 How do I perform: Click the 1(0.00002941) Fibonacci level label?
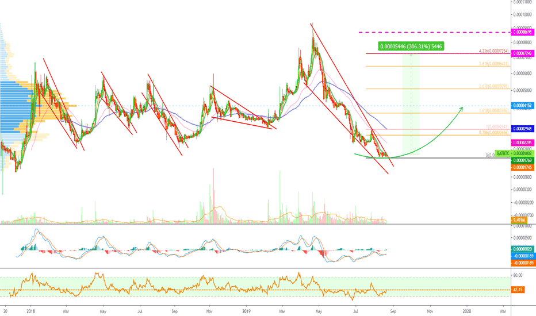point(497,127)
